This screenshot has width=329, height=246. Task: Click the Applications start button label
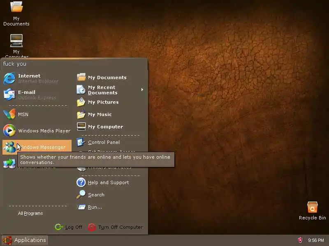click(30, 240)
